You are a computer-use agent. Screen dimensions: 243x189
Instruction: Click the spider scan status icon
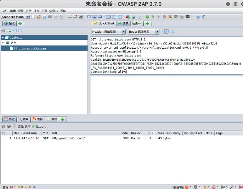[222, 187]
